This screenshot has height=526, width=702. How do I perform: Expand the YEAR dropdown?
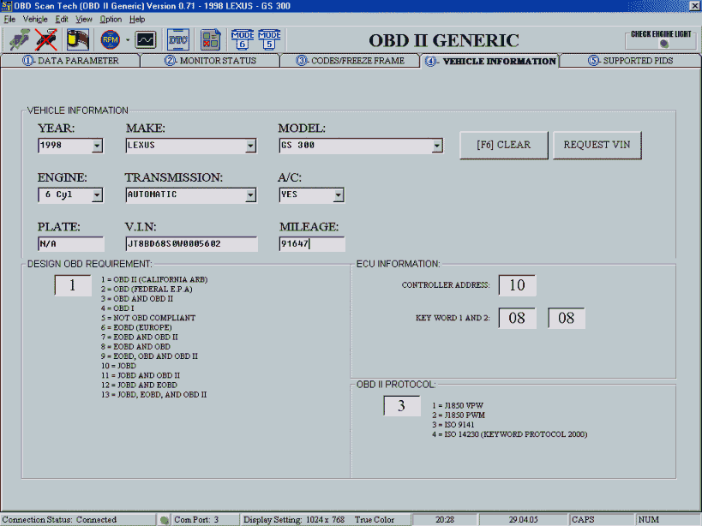pyautogui.click(x=96, y=146)
